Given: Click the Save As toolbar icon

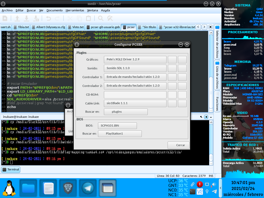Looking at the screenshot, I should (x=36, y=18).
